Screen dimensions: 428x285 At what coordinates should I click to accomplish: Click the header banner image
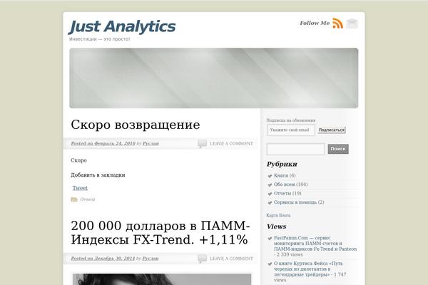click(214, 78)
